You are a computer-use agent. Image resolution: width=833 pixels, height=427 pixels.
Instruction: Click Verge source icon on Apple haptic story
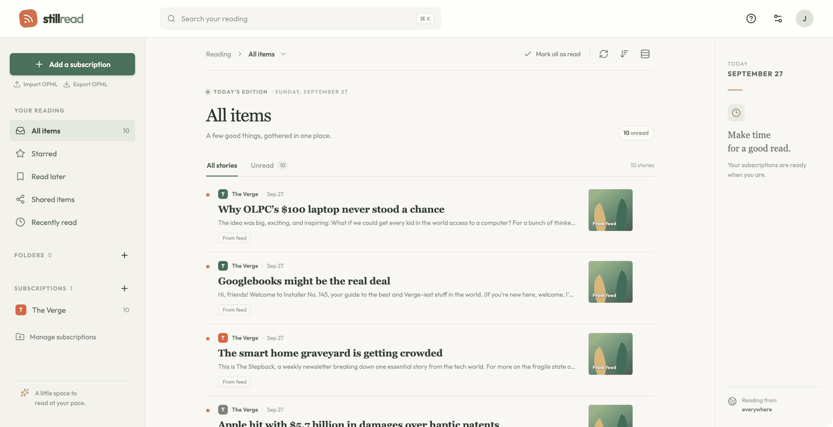(223, 410)
